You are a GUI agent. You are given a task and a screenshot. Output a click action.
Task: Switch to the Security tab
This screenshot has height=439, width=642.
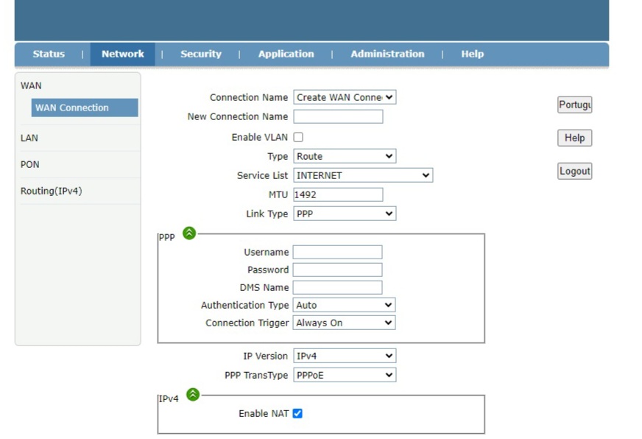point(200,54)
